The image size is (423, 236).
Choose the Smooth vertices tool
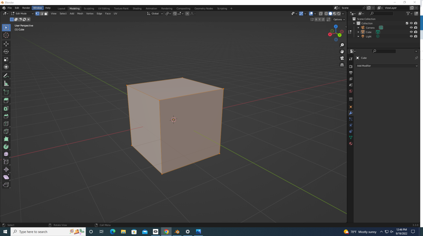[x=6, y=154]
